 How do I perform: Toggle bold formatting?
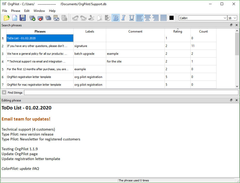[x=116, y=18]
